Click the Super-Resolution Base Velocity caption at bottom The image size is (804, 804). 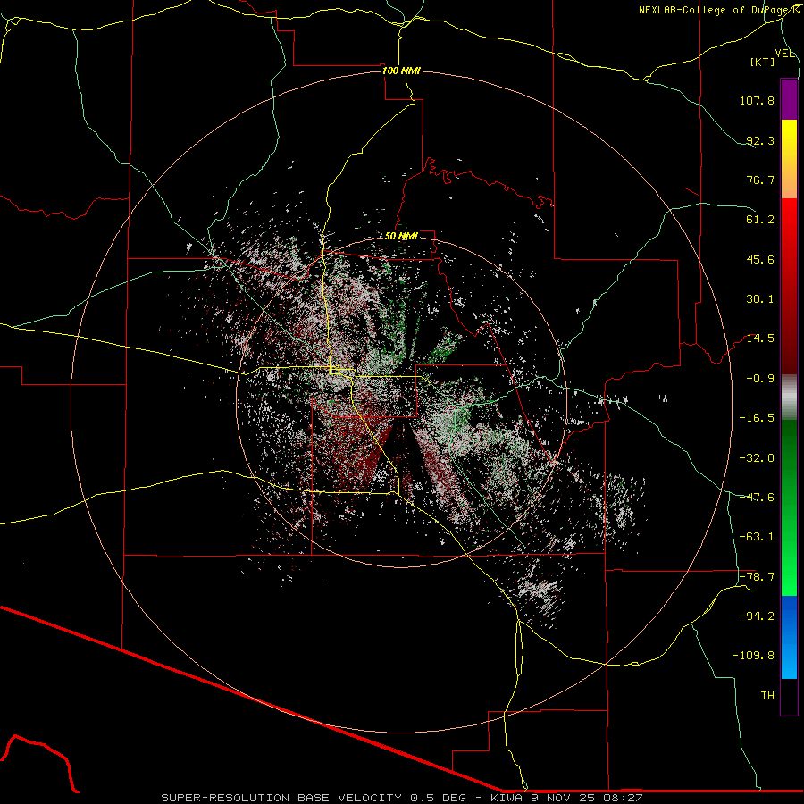pos(401,798)
